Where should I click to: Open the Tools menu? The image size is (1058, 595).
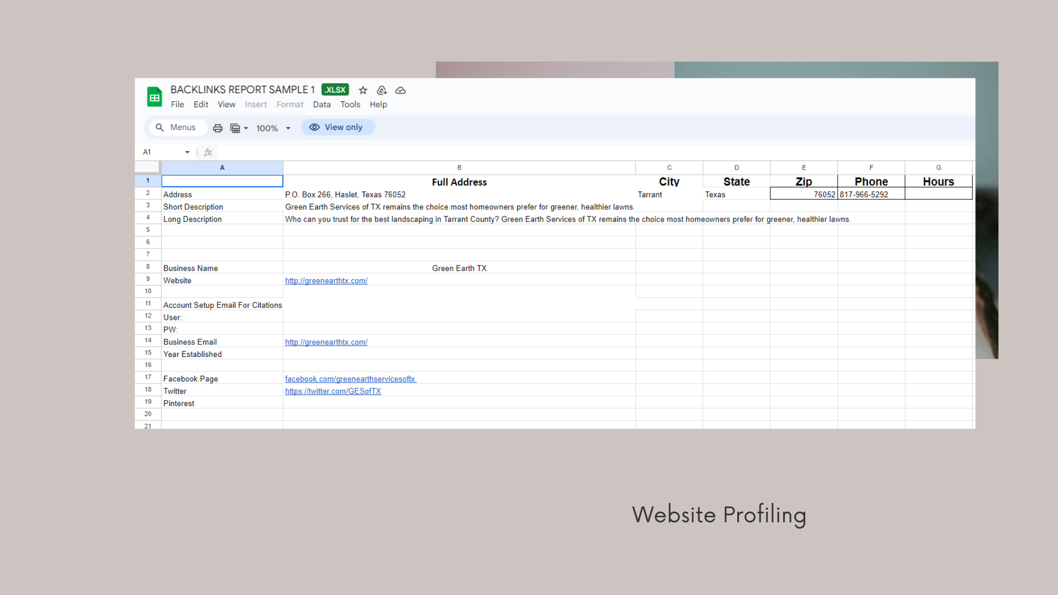[350, 105]
